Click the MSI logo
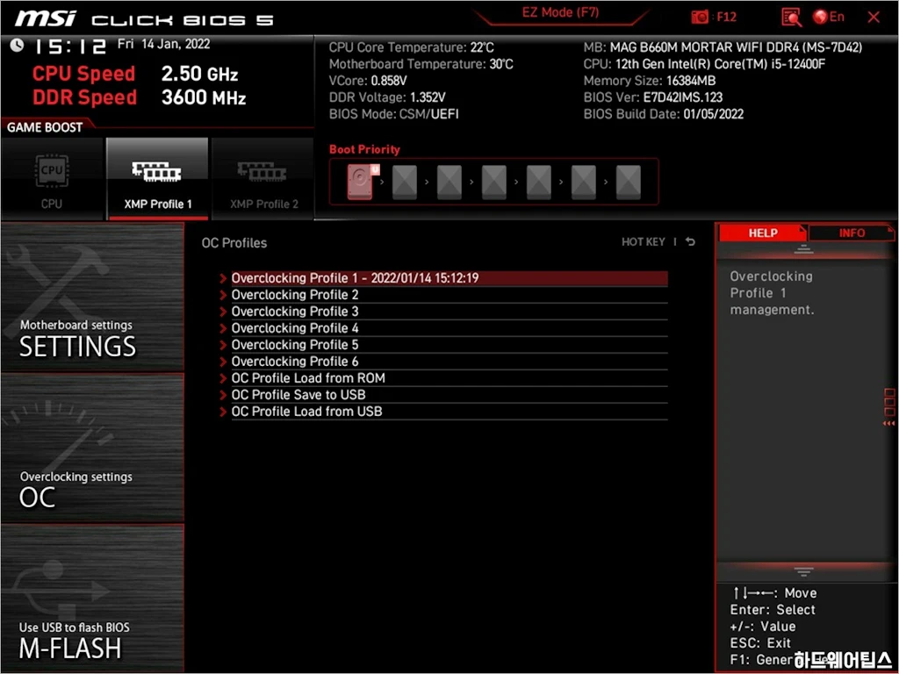The height and width of the screenshot is (674, 899). (x=46, y=19)
